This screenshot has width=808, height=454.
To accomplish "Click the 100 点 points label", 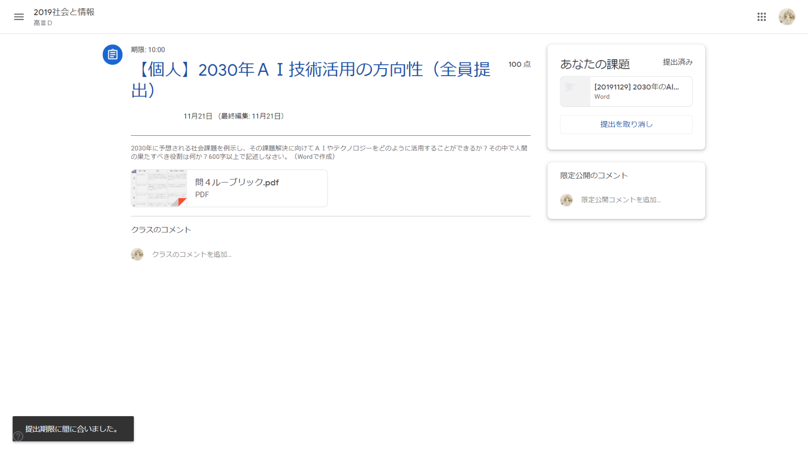I will coord(519,64).
